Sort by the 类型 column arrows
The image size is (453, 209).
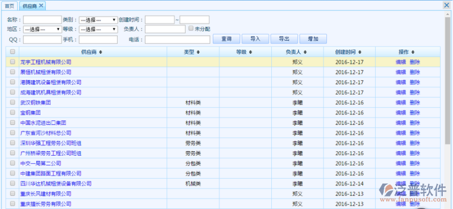[198, 52]
